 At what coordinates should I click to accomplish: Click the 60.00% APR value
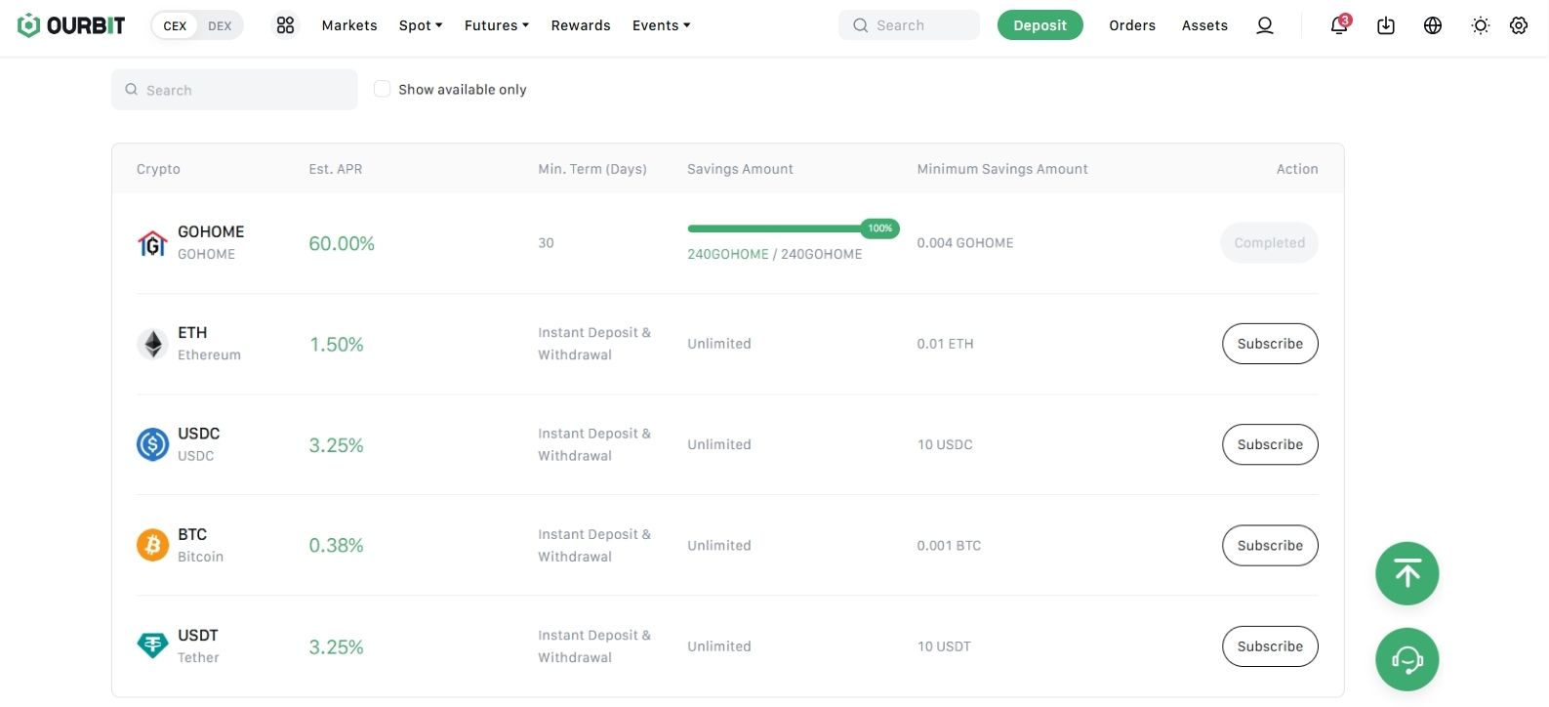tap(342, 243)
